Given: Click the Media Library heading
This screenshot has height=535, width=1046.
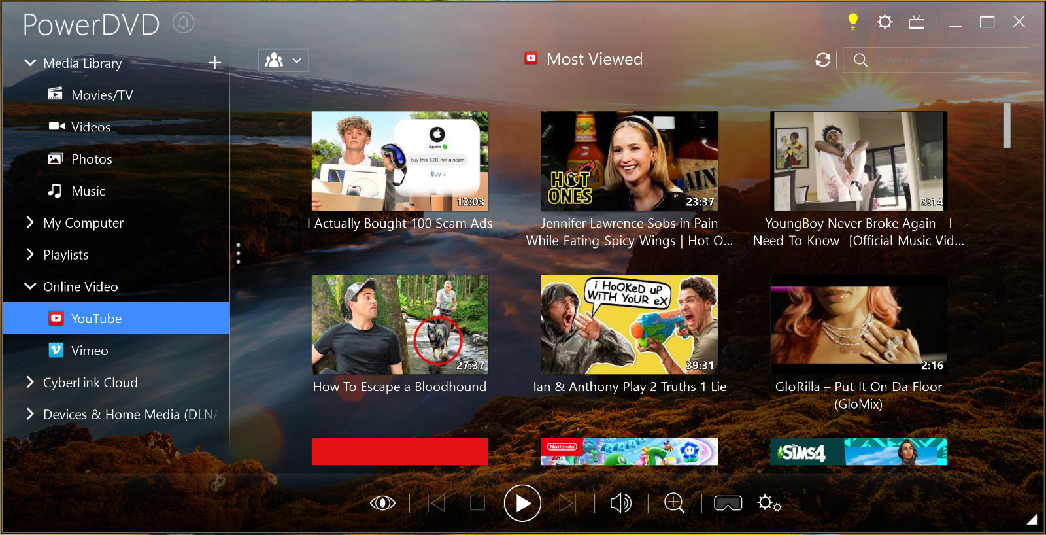Looking at the screenshot, I should pyautogui.click(x=82, y=63).
